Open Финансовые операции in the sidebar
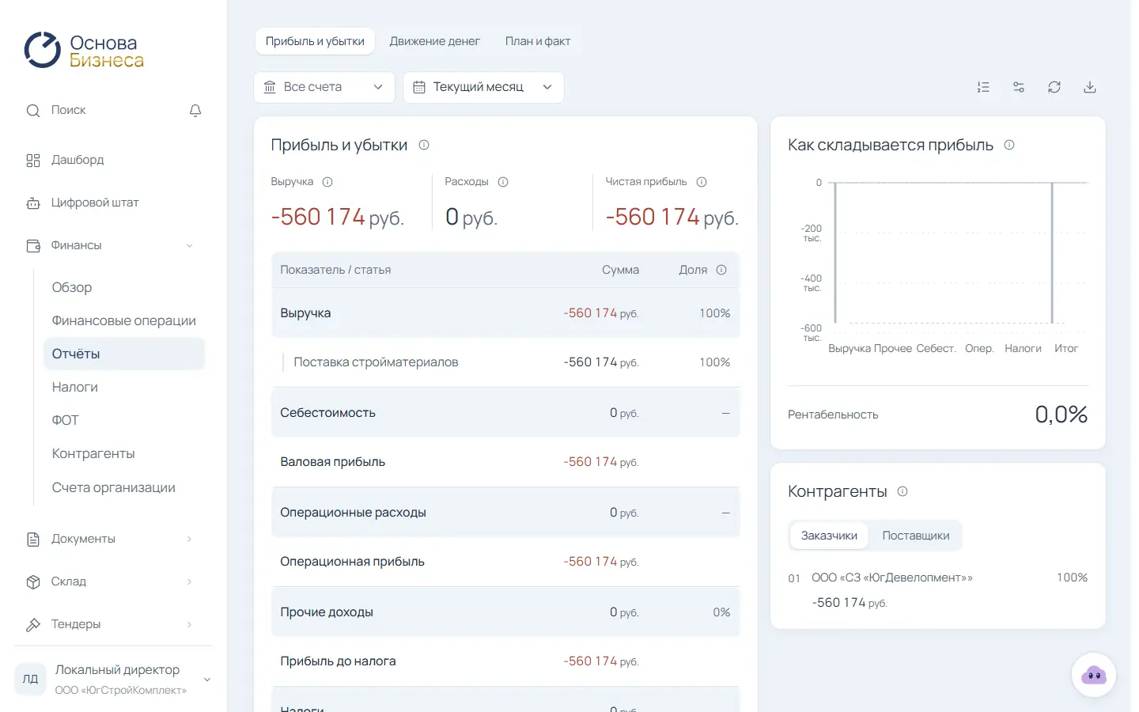1139x712 pixels. click(x=124, y=320)
